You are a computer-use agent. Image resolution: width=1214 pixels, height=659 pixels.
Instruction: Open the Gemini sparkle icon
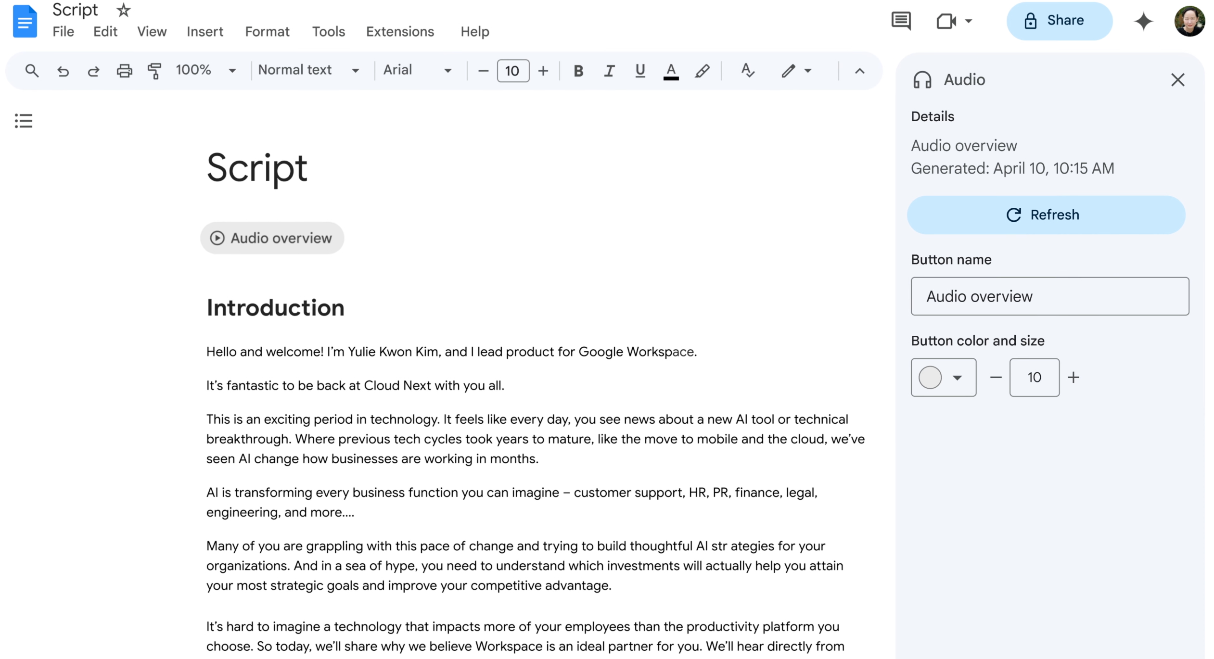(1143, 22)
